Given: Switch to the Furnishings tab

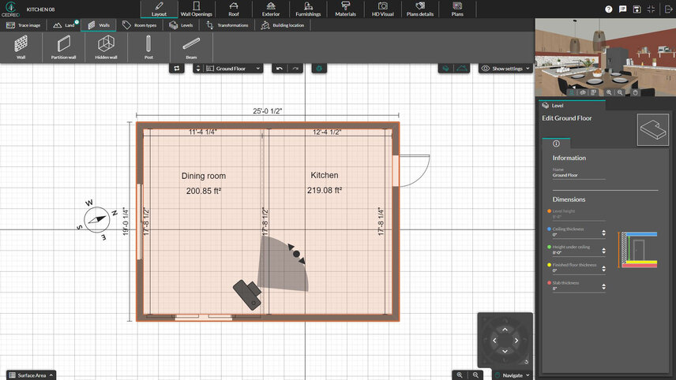Looking at the screenshot, I should (308, 9).
